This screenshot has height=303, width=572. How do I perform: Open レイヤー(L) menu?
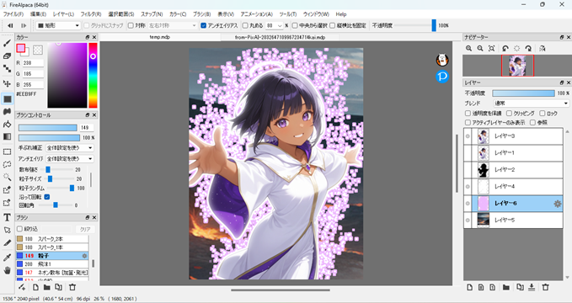click(x=63, y=14)
